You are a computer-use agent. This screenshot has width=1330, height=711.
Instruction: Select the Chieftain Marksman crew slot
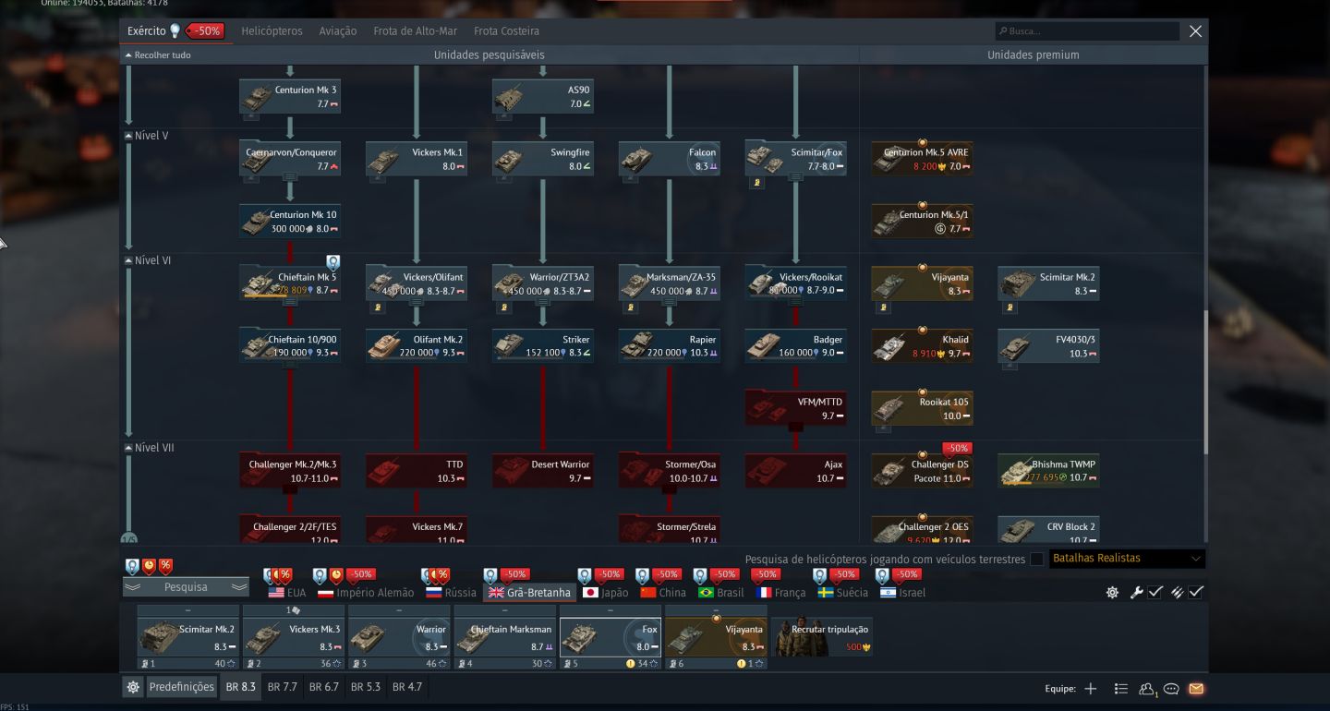[504, 637]
